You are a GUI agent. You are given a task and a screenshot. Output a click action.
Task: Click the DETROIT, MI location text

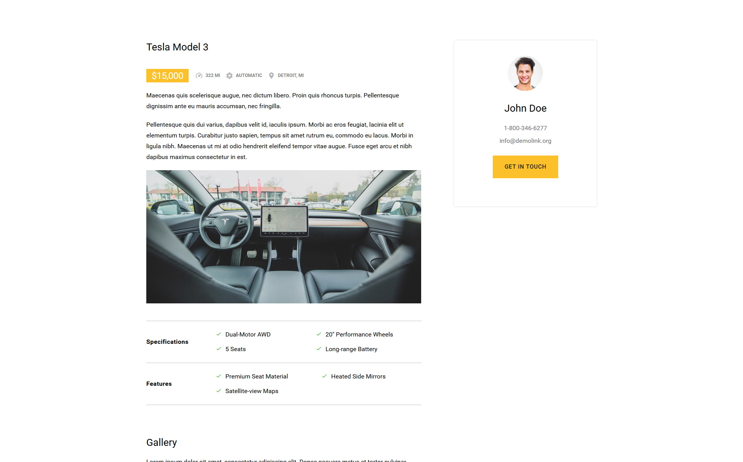tap(291, 75)
